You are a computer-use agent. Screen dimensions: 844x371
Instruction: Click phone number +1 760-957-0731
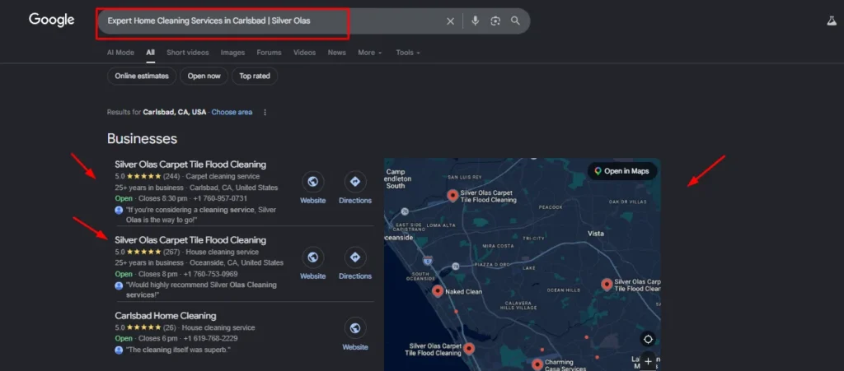tap(220, 198)
